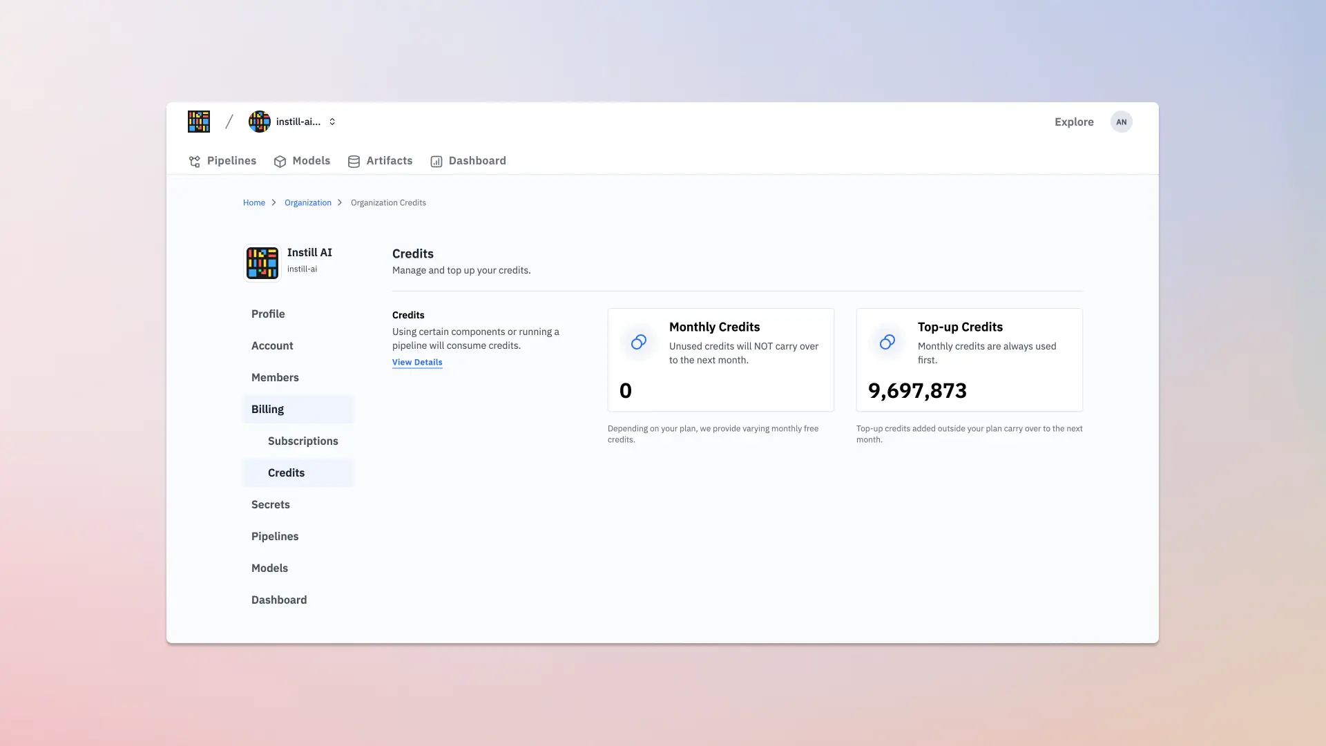Screen dimensions: 1326x746
Task: Click the Dashboard chart icon in top nav
Action: pos(436,162)
